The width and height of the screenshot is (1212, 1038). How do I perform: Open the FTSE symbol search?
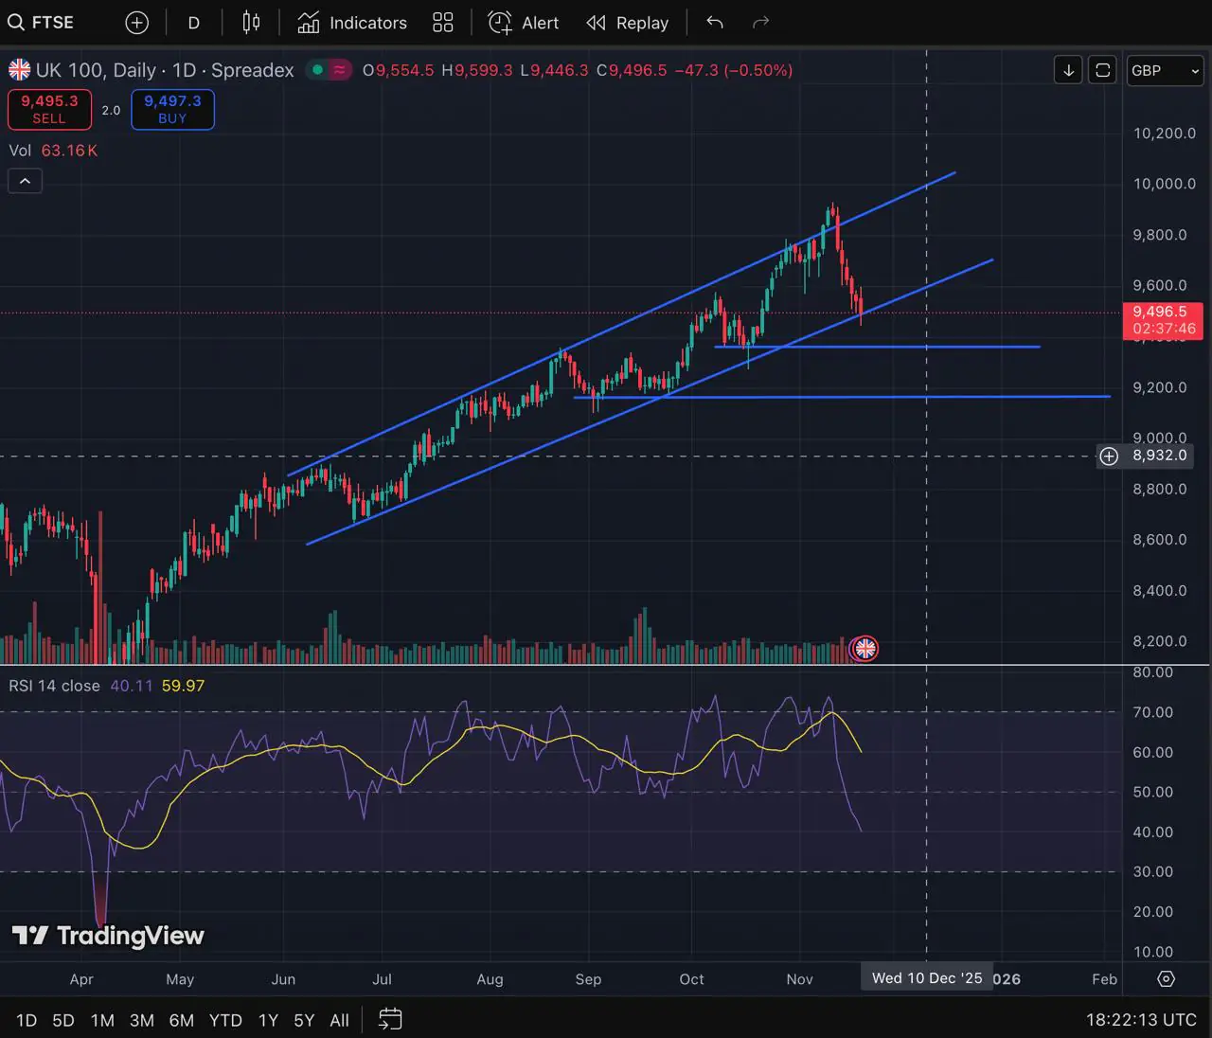pyautogui.click(x=42, y=23)
